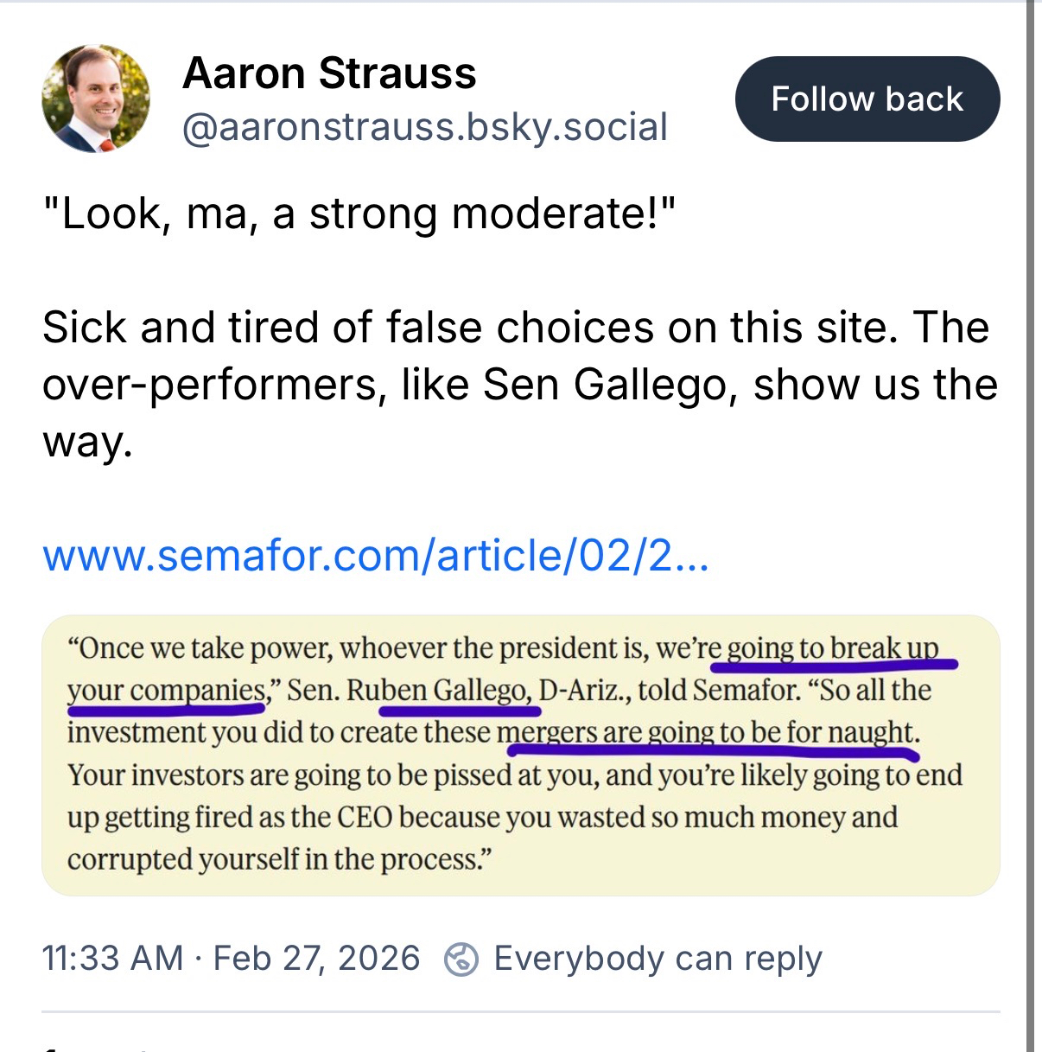
Task: Click the Aaron Strauss display name
Action: tap(329, 73)
